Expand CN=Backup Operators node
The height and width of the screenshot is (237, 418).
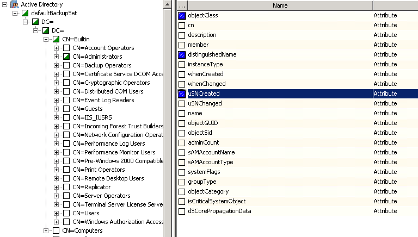(x=56, y=65)
